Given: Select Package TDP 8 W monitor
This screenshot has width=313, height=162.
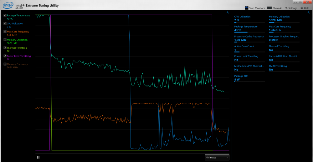Looking at the screenshot, I should (249, 78).
